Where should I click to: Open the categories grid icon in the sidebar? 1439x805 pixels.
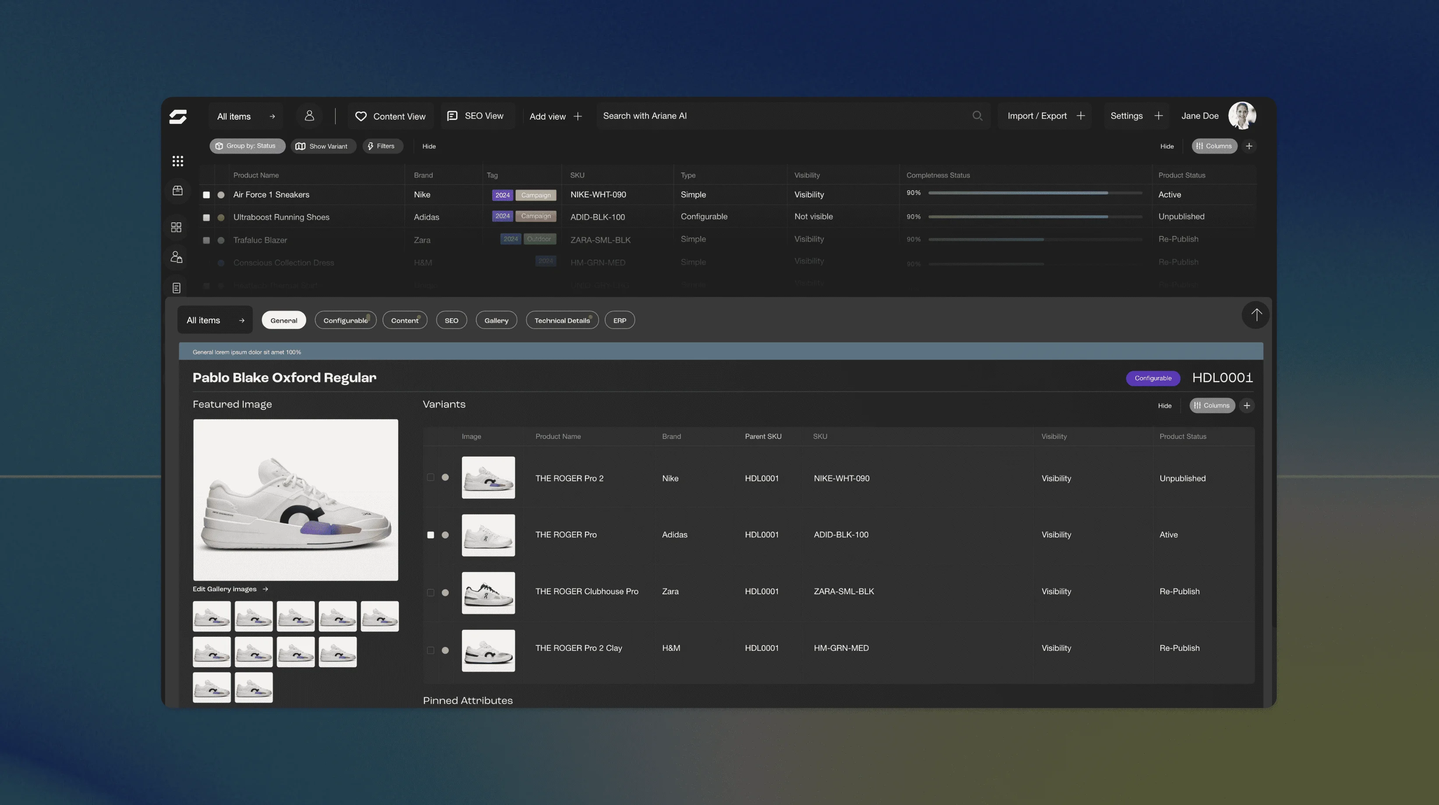(177, 227)
